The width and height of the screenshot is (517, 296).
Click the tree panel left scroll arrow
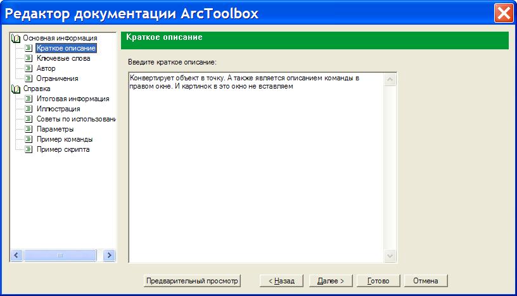(16, 255)
